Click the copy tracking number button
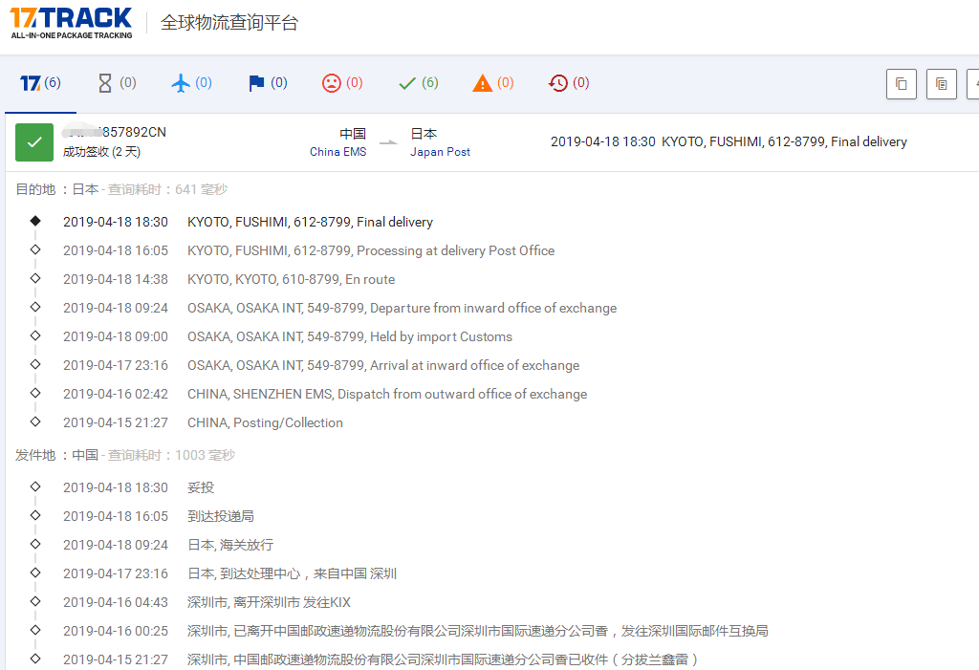Image resolution: width=979 pixels, height=670 pixels. tap(901, 84)
